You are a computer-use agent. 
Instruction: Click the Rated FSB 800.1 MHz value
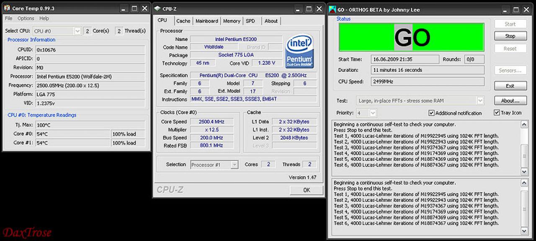click(x=212, y=145)
